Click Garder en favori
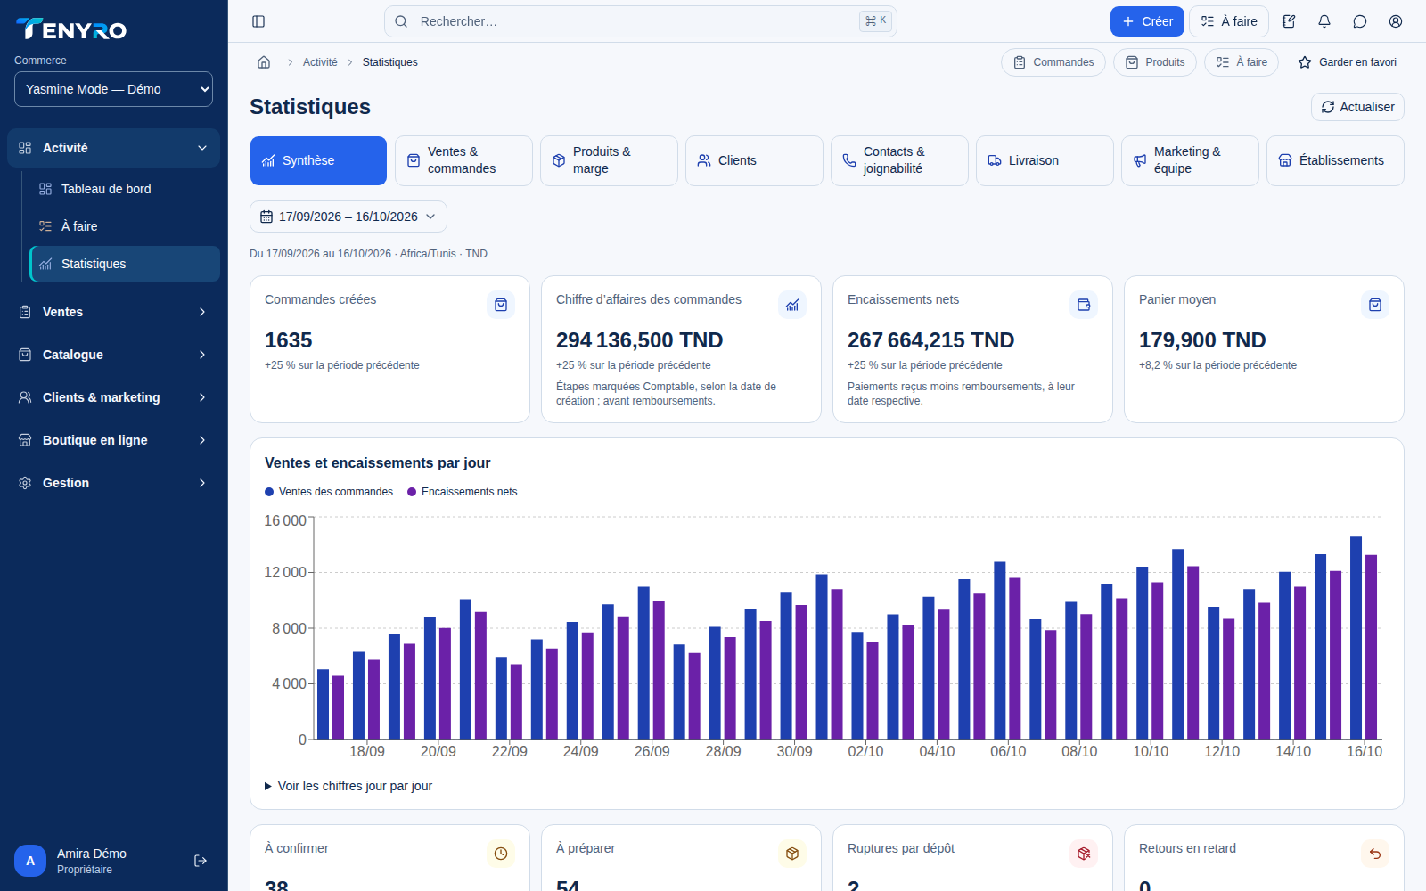The image size is (1426, 891). tap(1348, 62)
